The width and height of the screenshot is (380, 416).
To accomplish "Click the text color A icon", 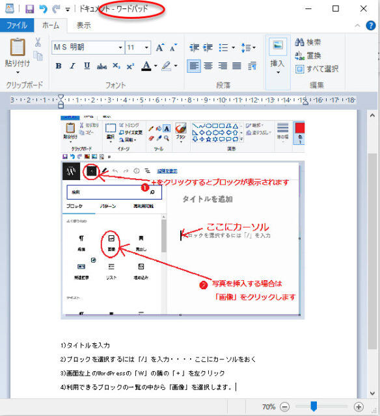I will 146,66.
